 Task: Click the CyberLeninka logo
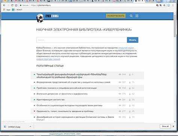click(x=48, y=18)
